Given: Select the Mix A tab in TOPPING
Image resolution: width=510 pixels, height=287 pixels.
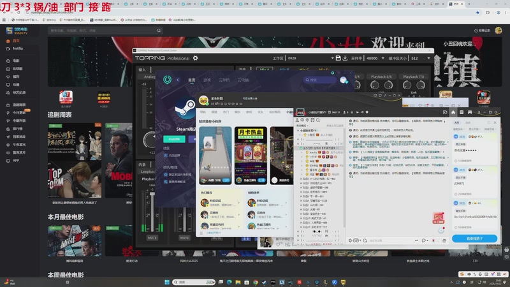Looking at the screenshot, I should [x=265, y=70].
